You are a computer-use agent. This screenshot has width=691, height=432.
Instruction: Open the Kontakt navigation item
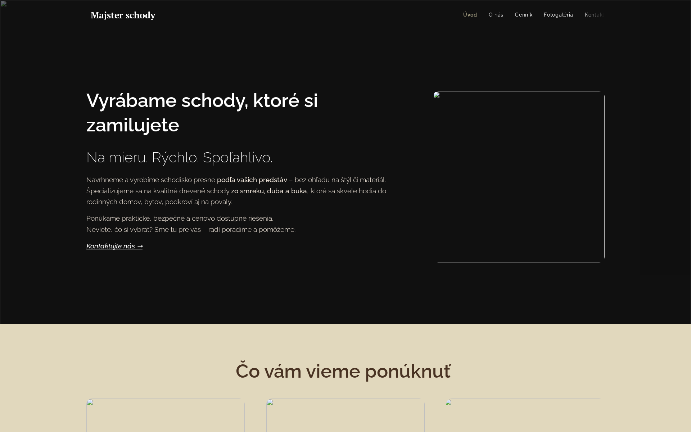tap(594, 15)
